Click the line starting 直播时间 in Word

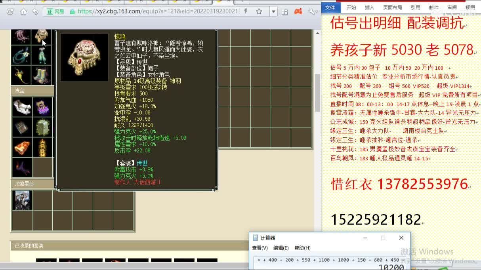coord(405,104)
